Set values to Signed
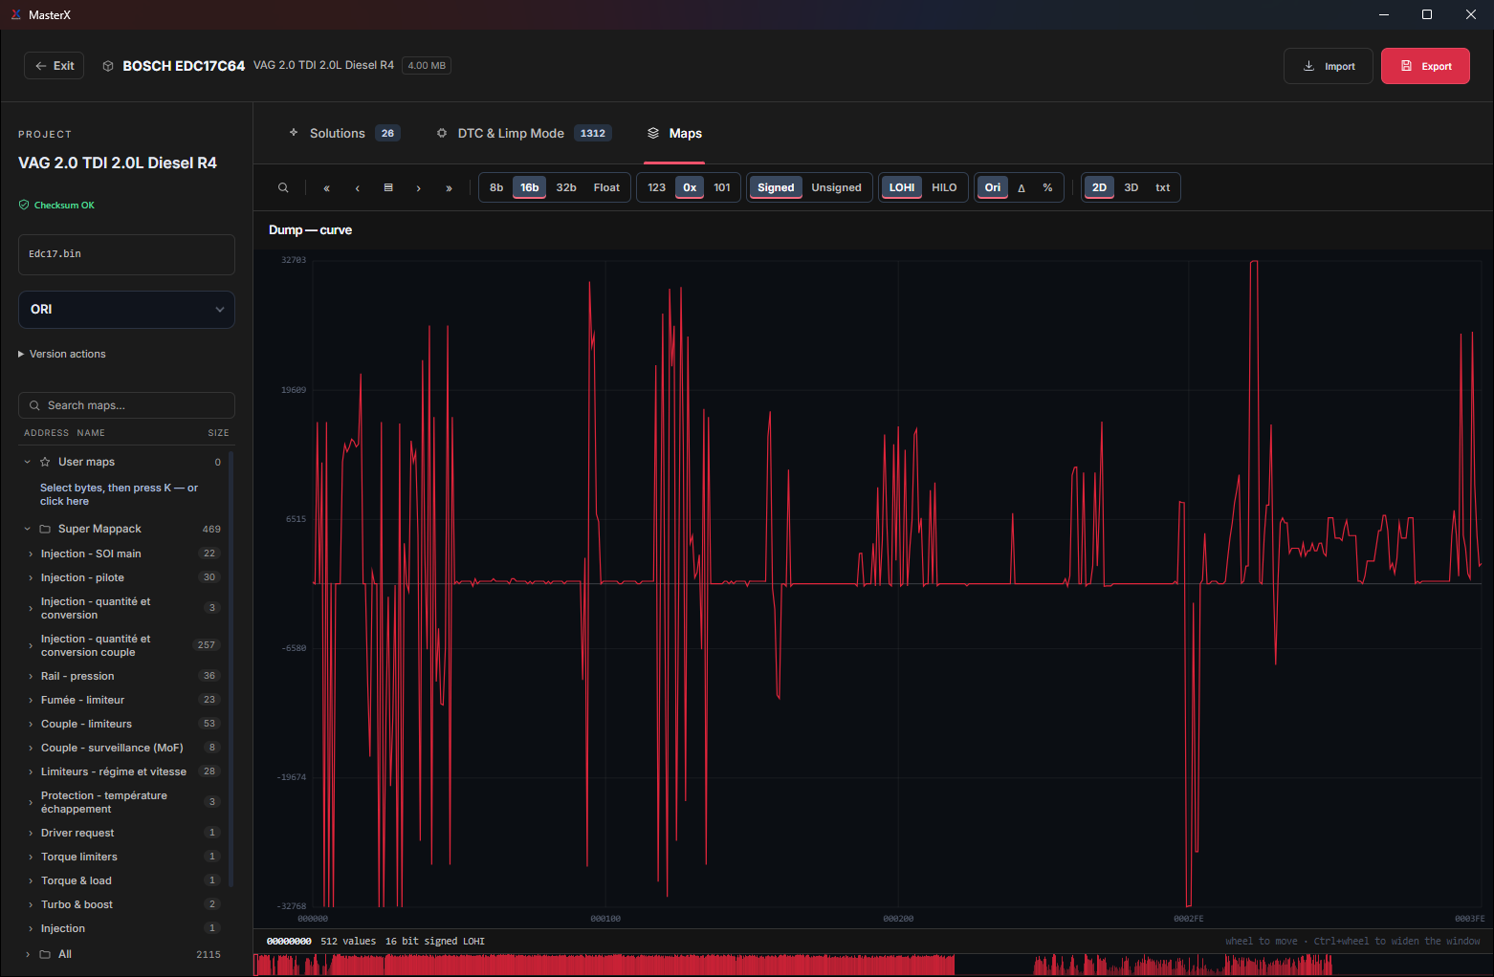 pos(776,187)
